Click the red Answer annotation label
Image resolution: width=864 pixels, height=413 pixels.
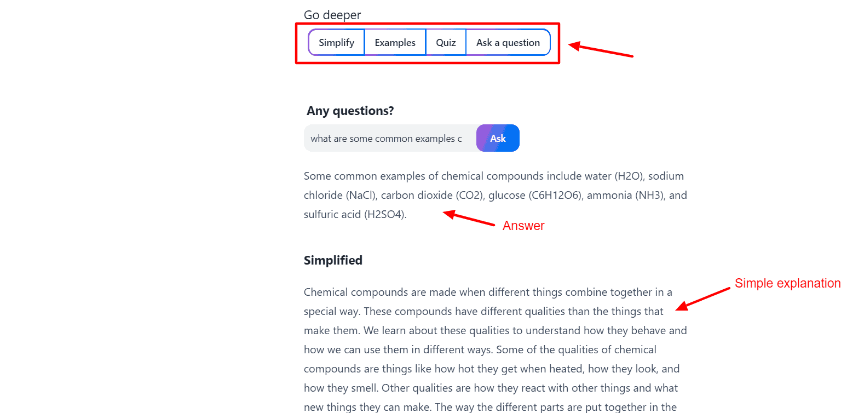pyautogui.click(x=523, y=226)
